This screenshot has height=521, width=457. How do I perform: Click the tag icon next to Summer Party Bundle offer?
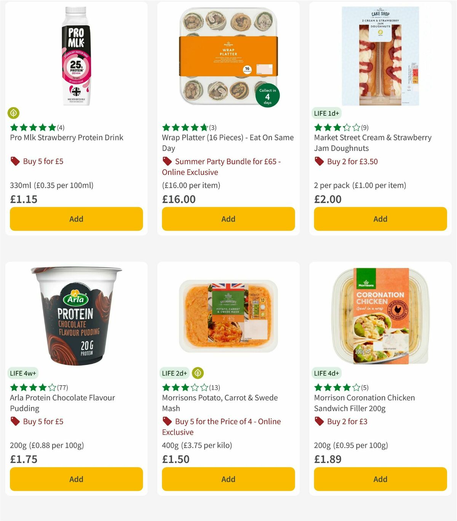[x=167, y=161]
